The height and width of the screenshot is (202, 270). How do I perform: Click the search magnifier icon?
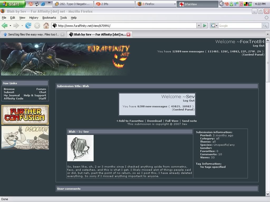tap(265, 26)
